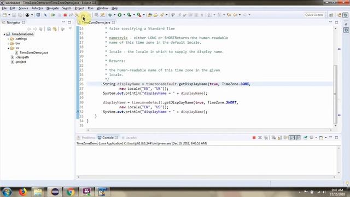The height and width of the screenshot is (197, 350).
Task: Click the Back navigation arrow icon
Action: click(x=235, y=15)
